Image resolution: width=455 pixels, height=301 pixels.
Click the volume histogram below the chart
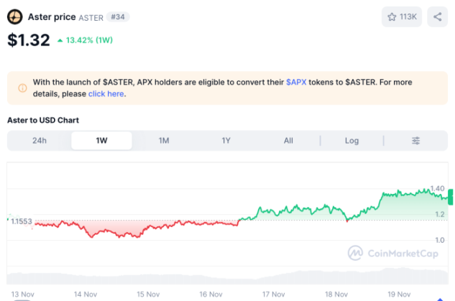click(x=227, y=277)
